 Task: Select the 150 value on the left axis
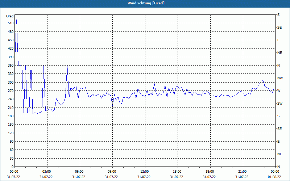click(x=11, y=125)
